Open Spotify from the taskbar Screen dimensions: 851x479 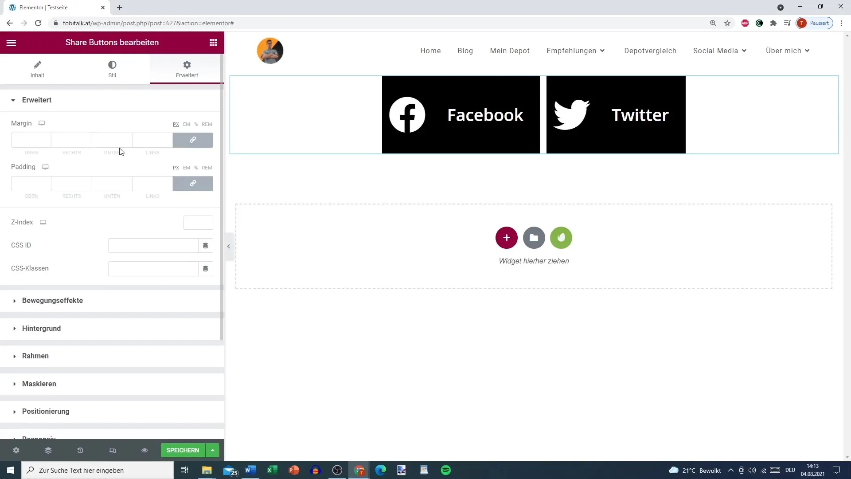[x=446, y=470]
